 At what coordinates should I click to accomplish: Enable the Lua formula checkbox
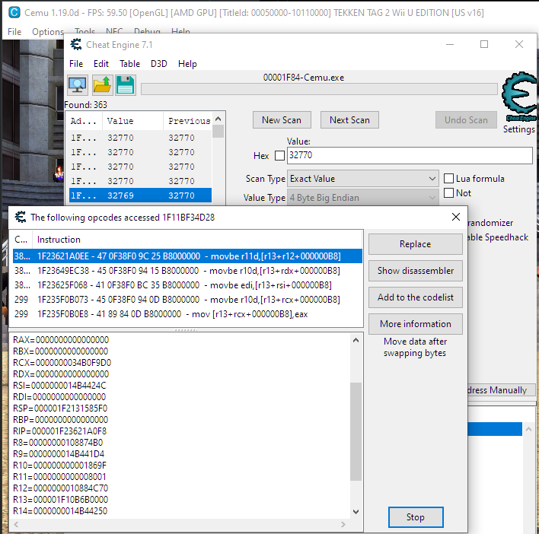click(x=448, y=179)
